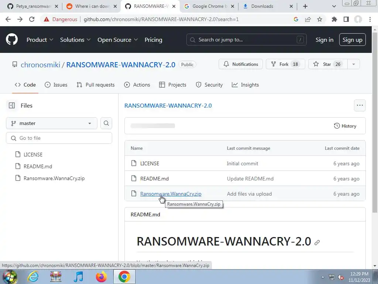Click the muted volume tray icon

coord(341,277)
